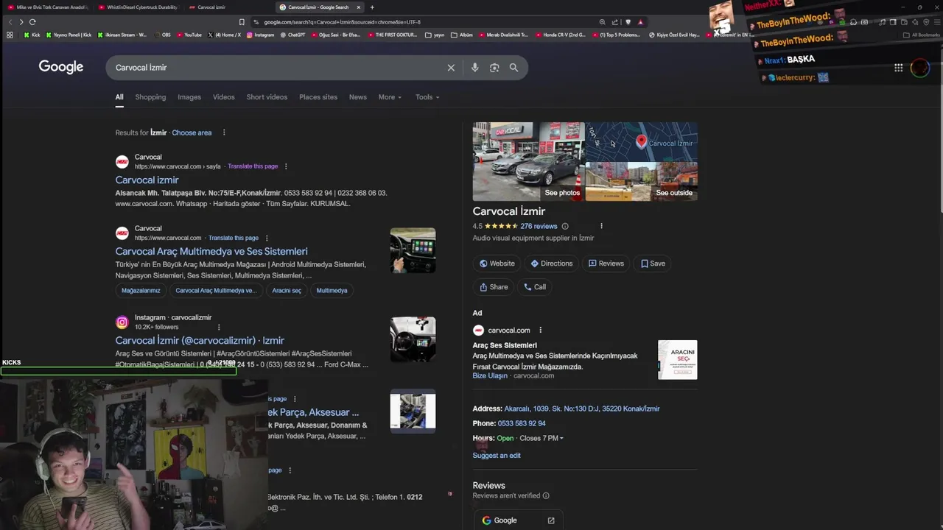Switch to the News tab
943x530 pixels.
(x=358, y=97)
